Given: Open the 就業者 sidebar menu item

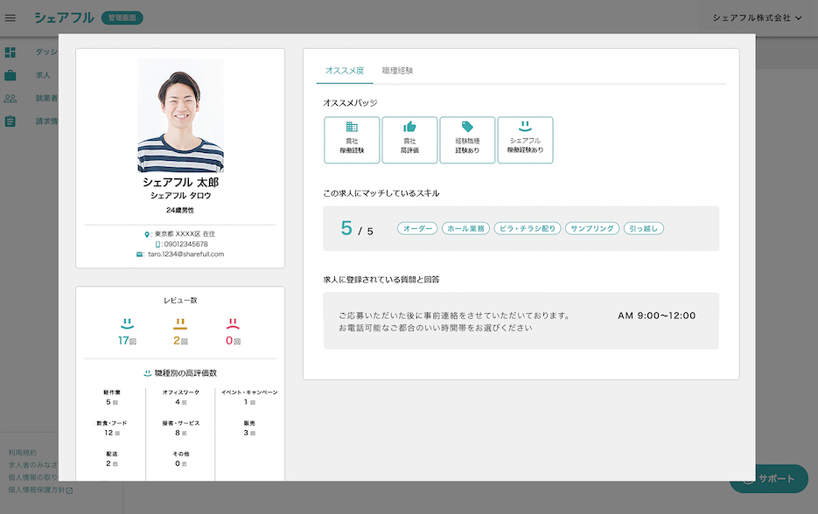Looking at the screenshot, I should pos(46,98).
